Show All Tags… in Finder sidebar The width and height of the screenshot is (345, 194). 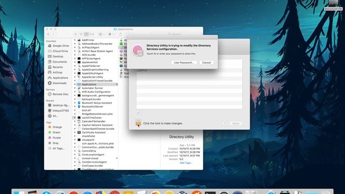point(56,149)
